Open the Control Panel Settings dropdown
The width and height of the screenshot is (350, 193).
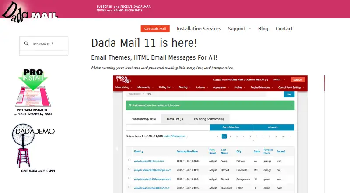pyautogui.click(x=291, y=87)
